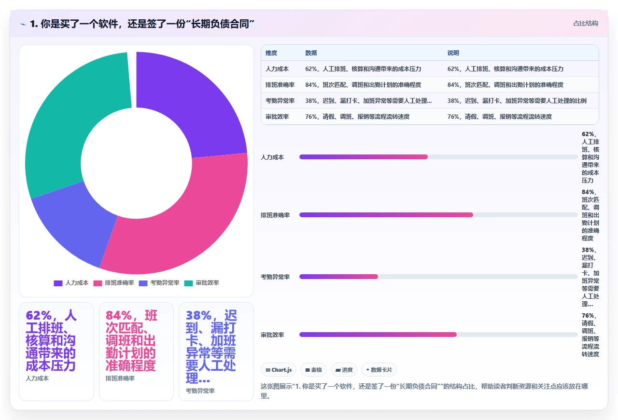Click the 维度 table column header
Screen dimensions: 618x420
pos(271,53)
